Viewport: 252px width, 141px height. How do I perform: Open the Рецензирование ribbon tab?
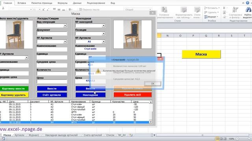96,3
